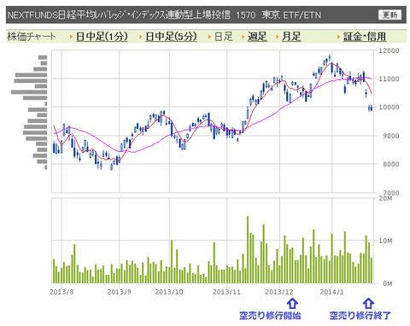
Task: Click the 11000 price axis label
Action: click(389, 79)
